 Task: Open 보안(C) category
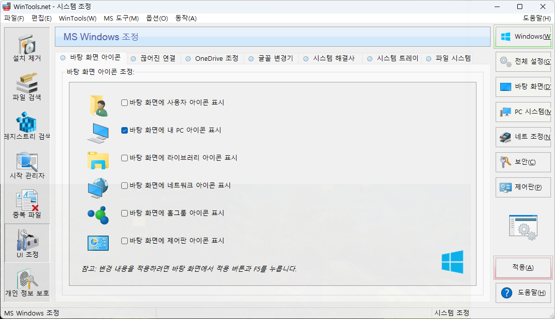[x=523, y=162]
